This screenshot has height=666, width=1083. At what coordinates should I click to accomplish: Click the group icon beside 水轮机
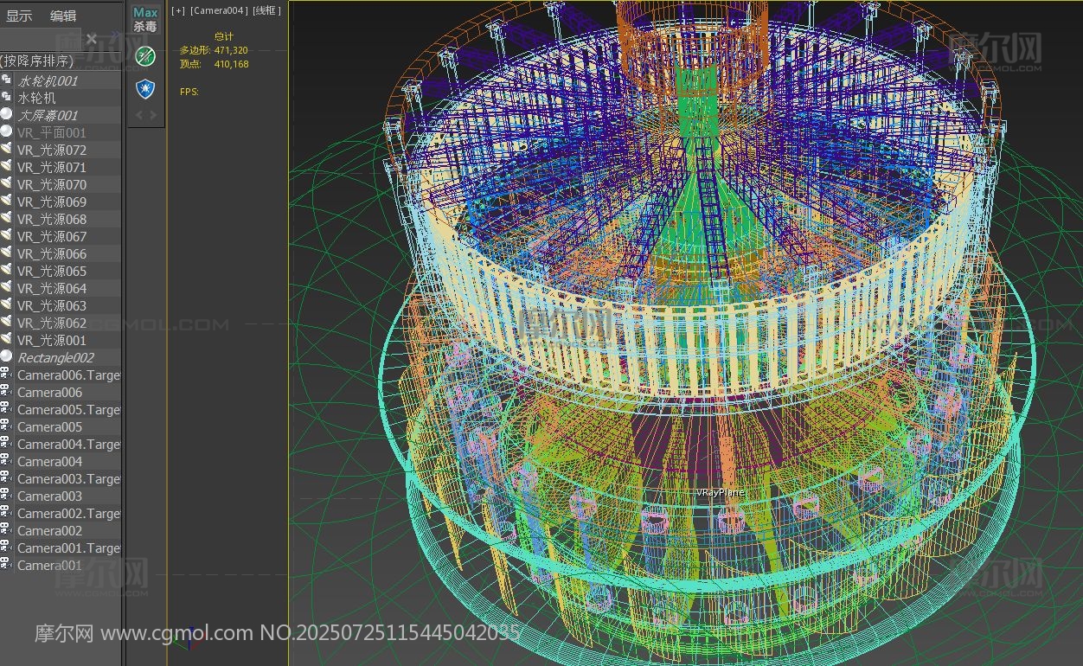coord(6,98)
